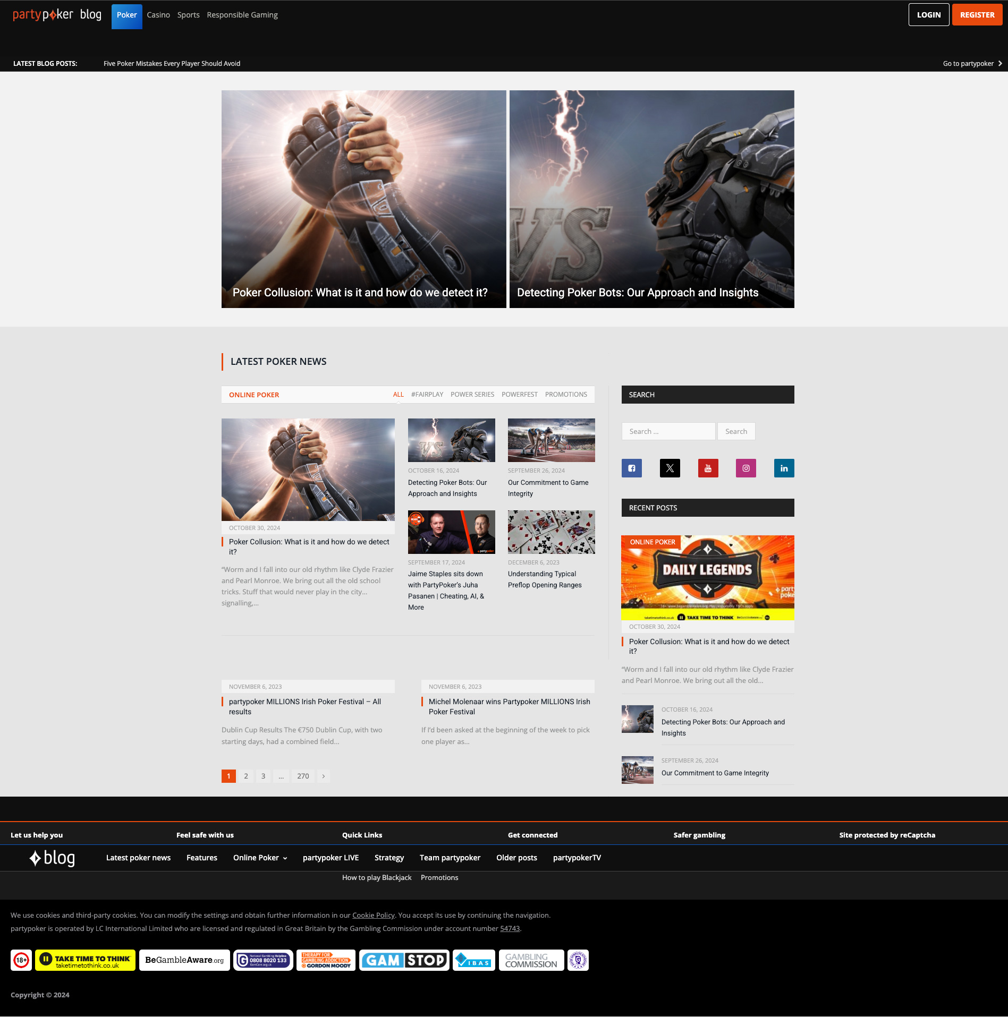Filter news by POWERFEST tab

pos(520,394)
